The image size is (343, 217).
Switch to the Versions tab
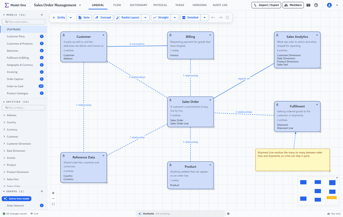point(200,5)
